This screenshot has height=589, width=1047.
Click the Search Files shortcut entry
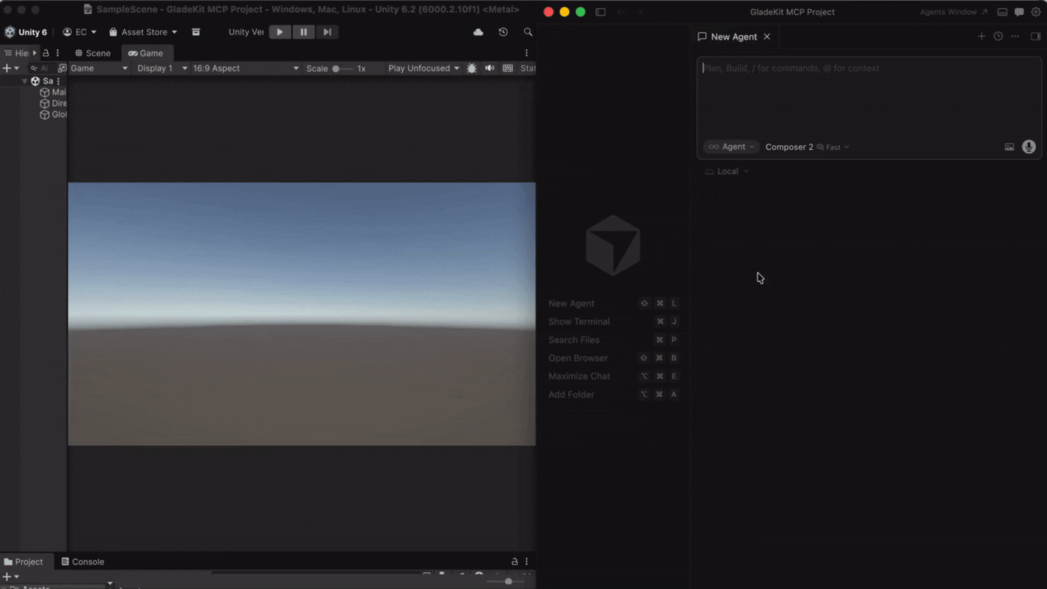(613, 339)
